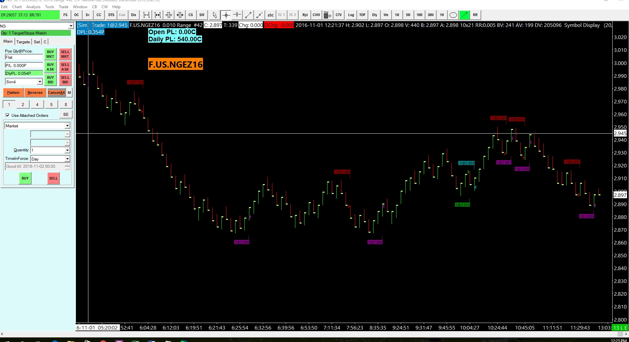The width and height of the screenshot is (629, 342).
Task: Expand the Market order type dropdown
Action: click(67, 126)
